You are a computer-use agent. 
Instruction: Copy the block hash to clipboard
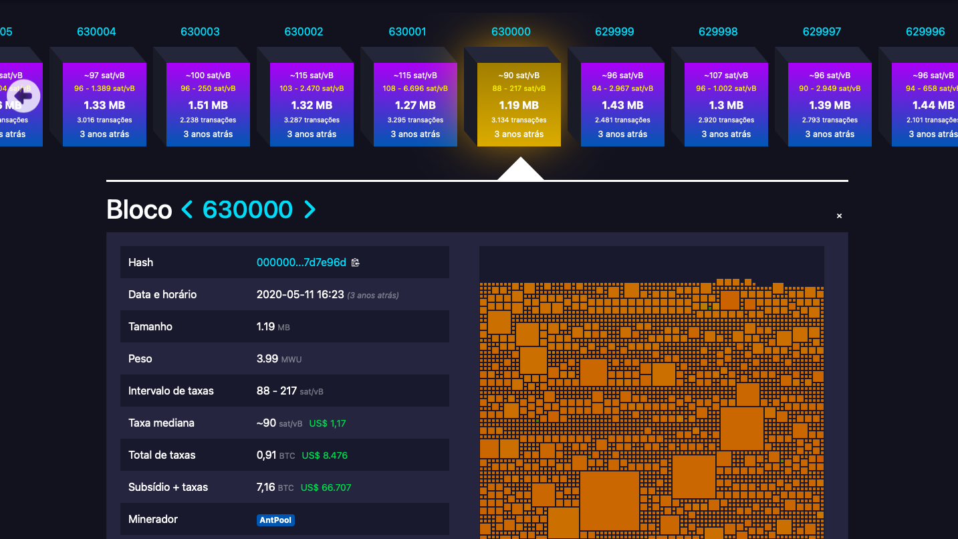click(355, 262)
